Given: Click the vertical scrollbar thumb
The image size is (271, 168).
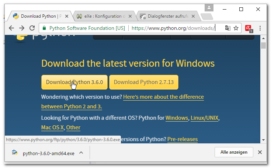Looking at the screenshot, I should (263, 46).
